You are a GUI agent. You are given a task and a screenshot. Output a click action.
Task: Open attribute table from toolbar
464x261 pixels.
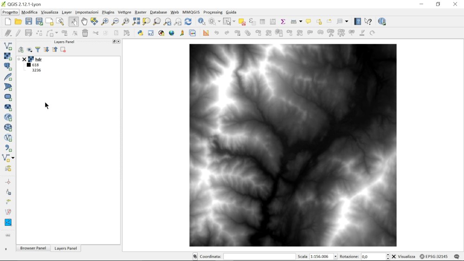[x=262, y=21]
